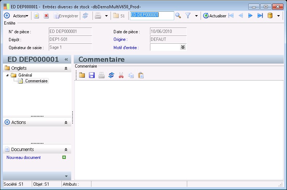Collapse the Actions section in sidebar

(x=66, y=122)
